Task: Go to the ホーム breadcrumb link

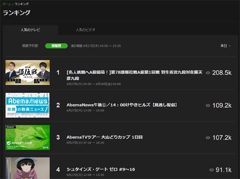Action: click(x=7, y=4)
